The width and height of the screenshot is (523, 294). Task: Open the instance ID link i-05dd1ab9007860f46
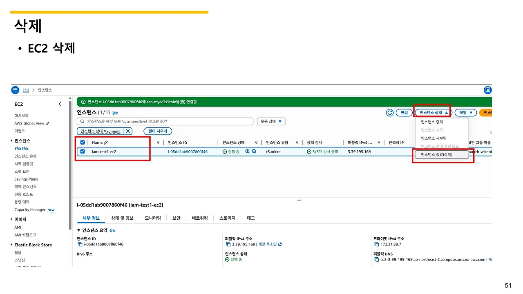(188, 151)
